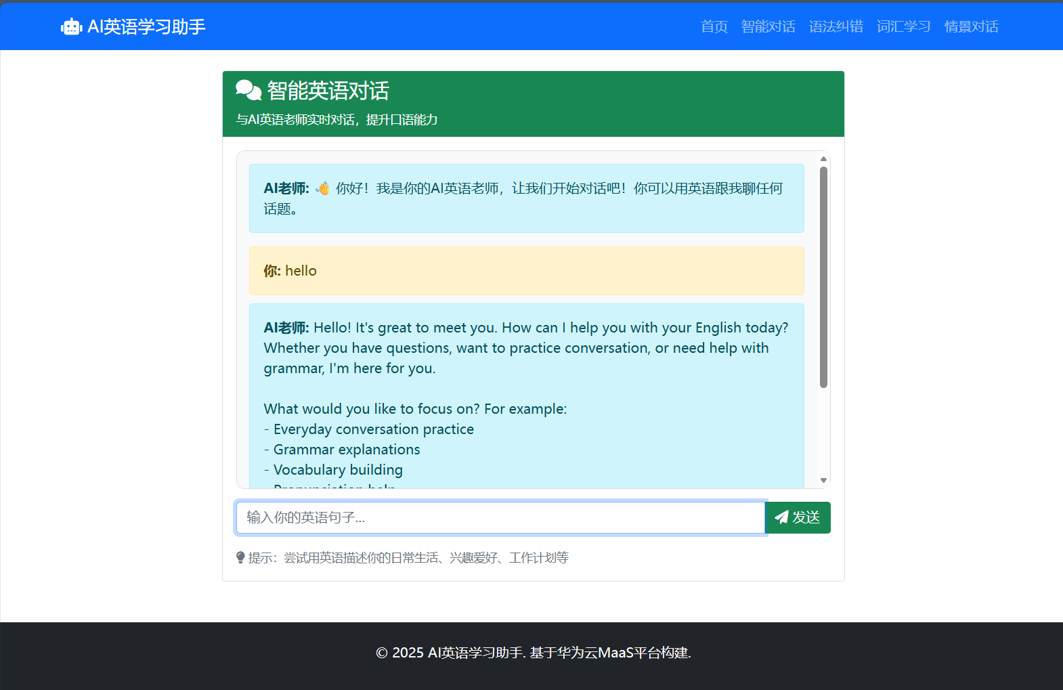Open the 首页 navigation link
Image resolution: width=1063 pixels, height=690 pixels.
click(714, 26)
